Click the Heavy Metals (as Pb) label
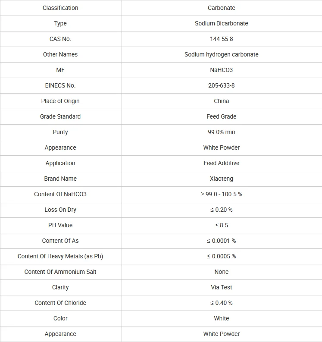Image resolution: width=322 pixels, height=342 pixels. coord(60,256)
